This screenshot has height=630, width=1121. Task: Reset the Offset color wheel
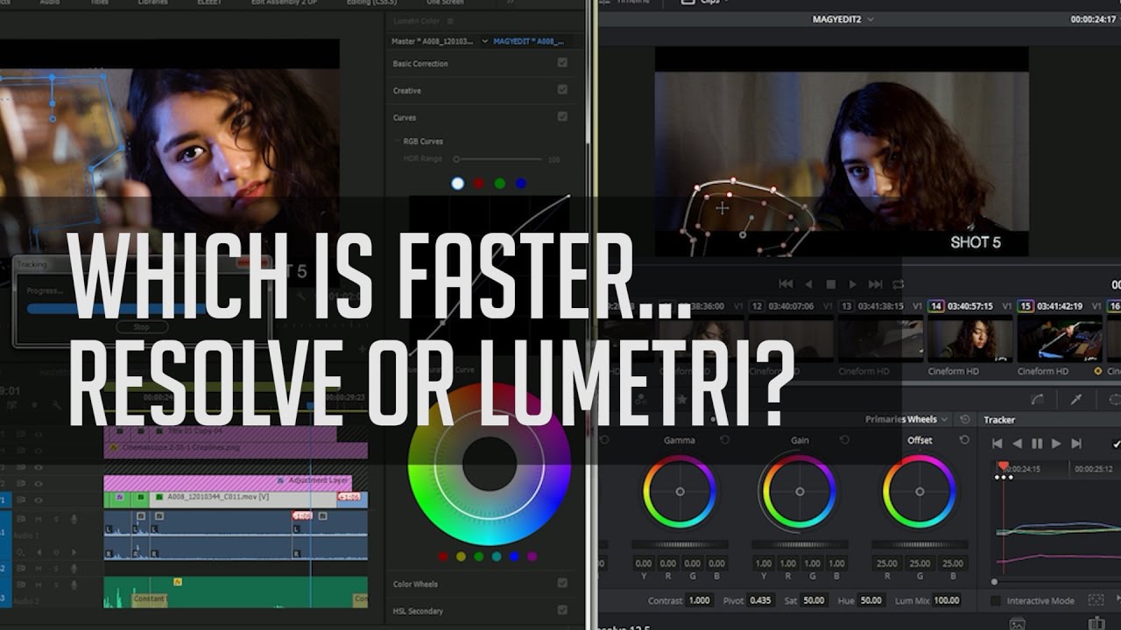click(964, 439)
